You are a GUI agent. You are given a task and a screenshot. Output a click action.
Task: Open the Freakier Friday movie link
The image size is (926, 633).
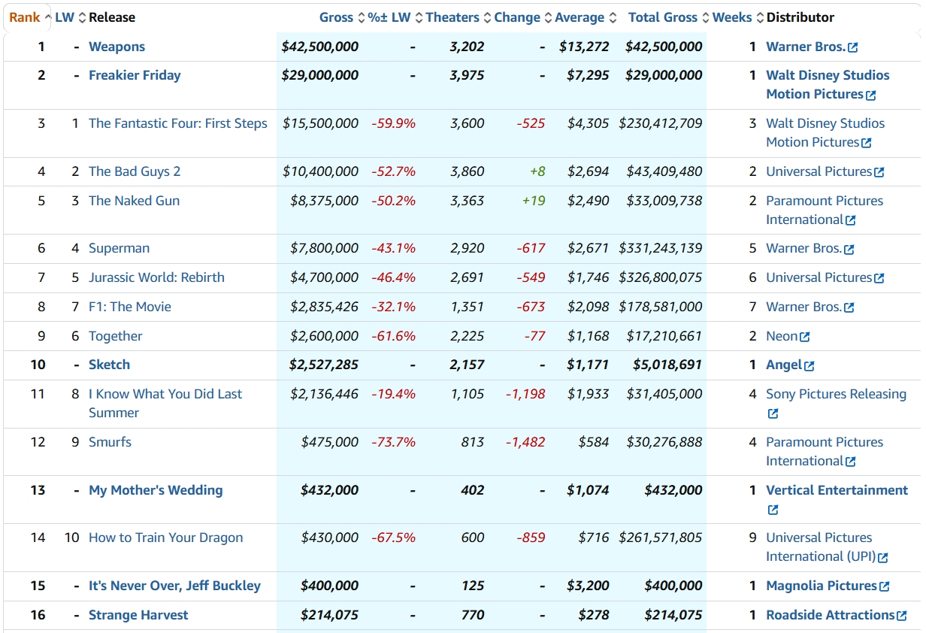pos(135,75)
